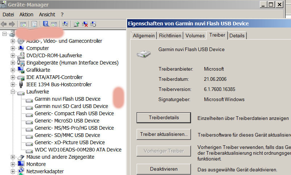The width and height of the screenshot is (291, 175).
Task: Click the blue Help question-mark icon
Action: coord(46,24)
